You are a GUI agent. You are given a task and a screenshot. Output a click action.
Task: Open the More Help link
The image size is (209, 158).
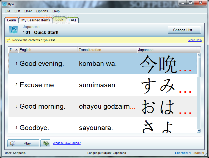(x=195, y=40)
